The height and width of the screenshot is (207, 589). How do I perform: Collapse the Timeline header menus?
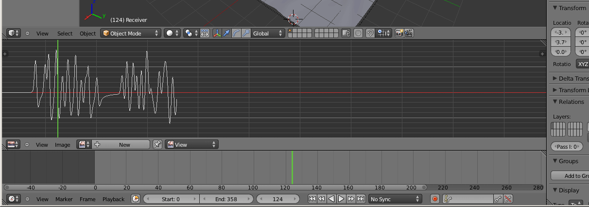tap(27, 199)
